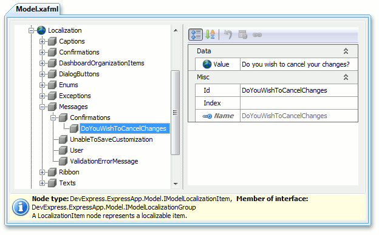Viewport: 379px width, 235px height.
Task: Expand the Exceptions node
Action: click(42, 96)
